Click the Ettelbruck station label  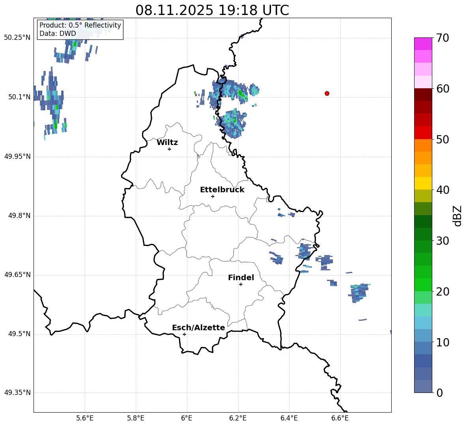click(x=222, y=190)
